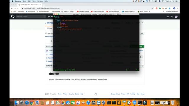Open the Apple menu
This screenshot has height=106, width=189.
(12, 1)
